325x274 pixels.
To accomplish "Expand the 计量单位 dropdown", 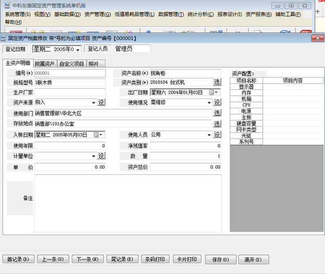I will (94, 156).
